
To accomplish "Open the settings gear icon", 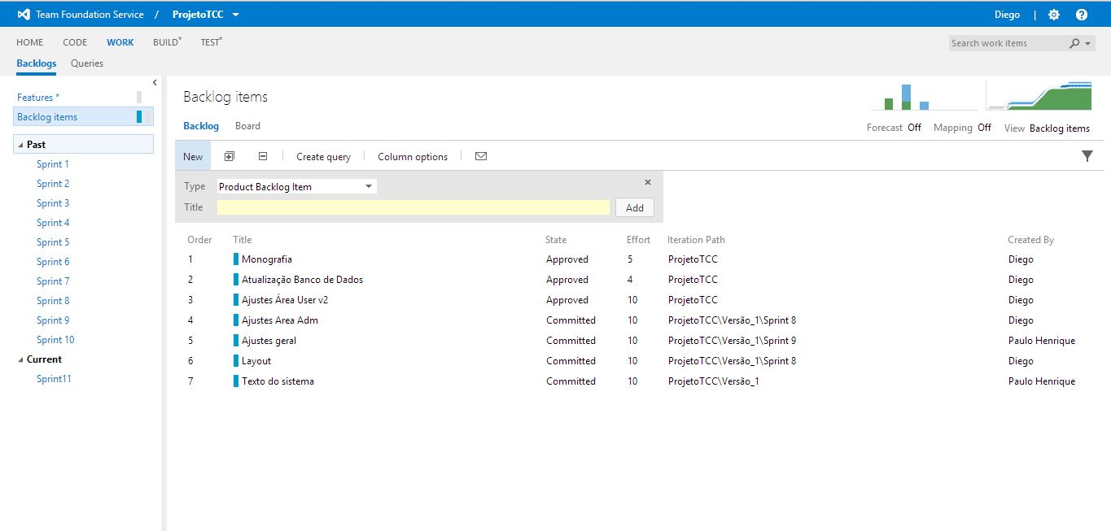I will coord(1054,15).
